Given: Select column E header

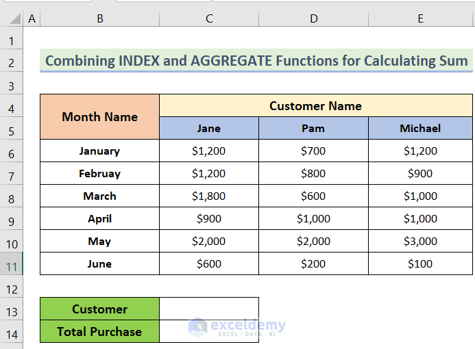Looking at the screenshot, I should pyautogui.click(x=420, y=19).
